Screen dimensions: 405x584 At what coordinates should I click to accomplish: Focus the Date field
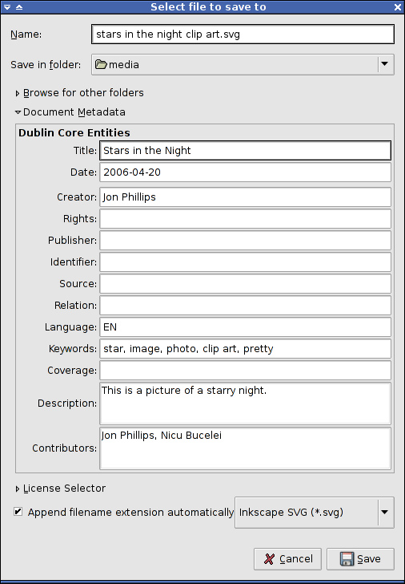click(245, 172)
